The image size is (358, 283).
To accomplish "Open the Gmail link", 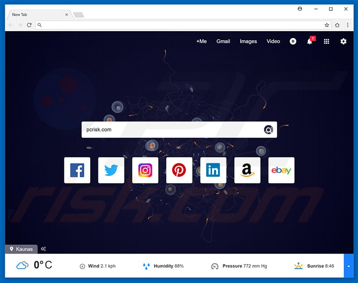I will coord(223,41).
